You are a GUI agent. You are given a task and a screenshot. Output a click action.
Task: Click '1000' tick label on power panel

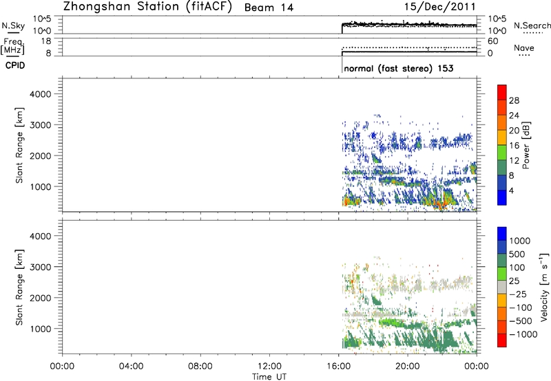click(41, 186)
